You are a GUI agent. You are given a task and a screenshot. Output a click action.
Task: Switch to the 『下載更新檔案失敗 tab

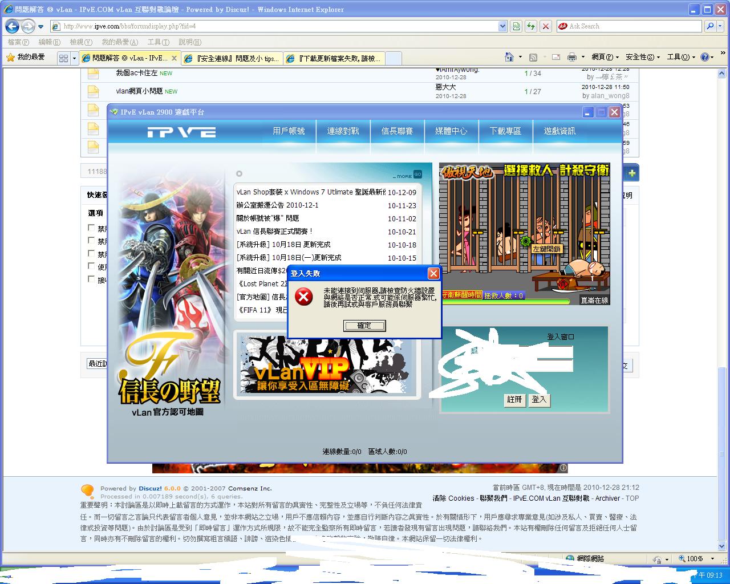334,58
